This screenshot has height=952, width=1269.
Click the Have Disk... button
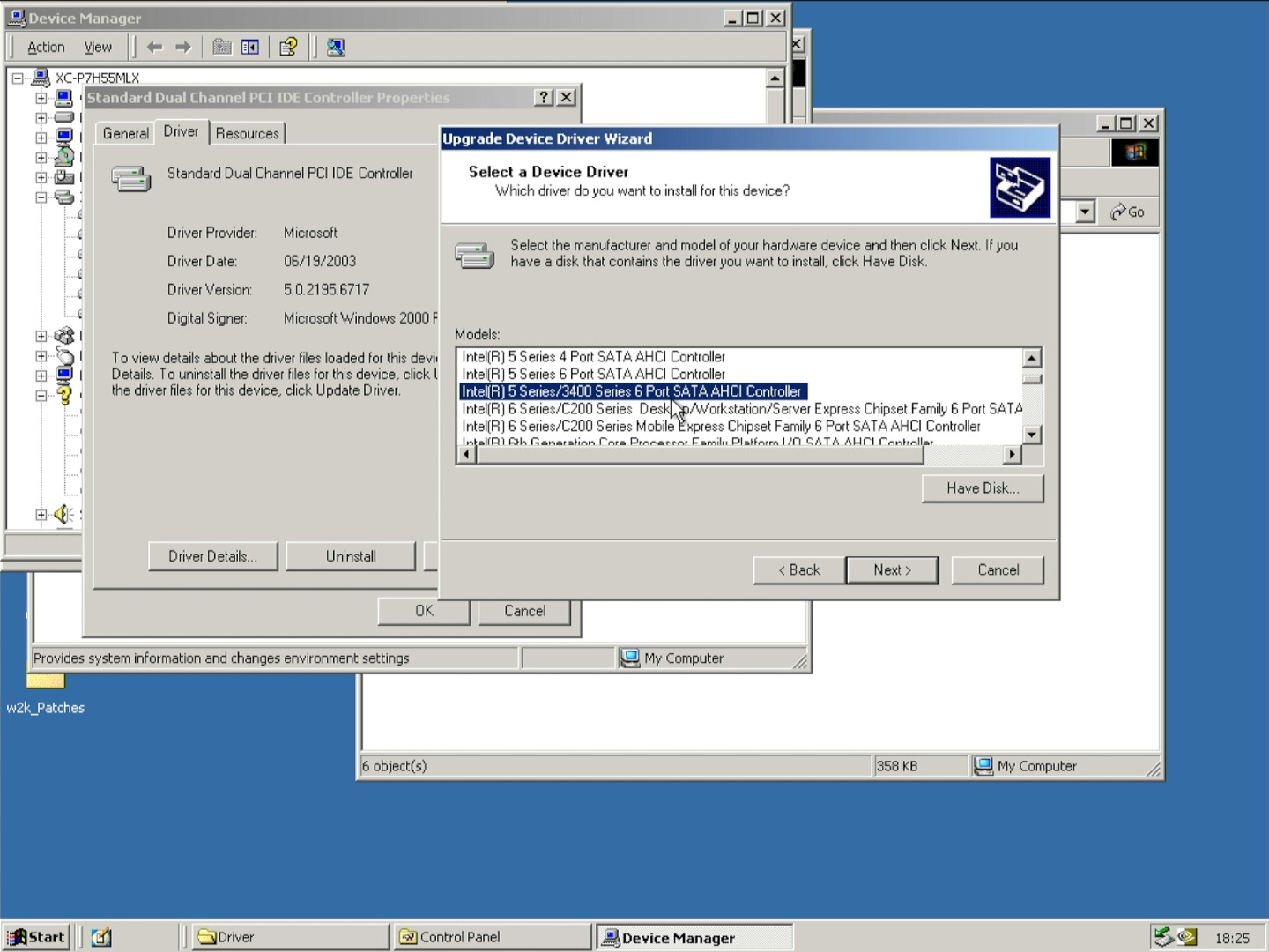click(x=983, y=488)
